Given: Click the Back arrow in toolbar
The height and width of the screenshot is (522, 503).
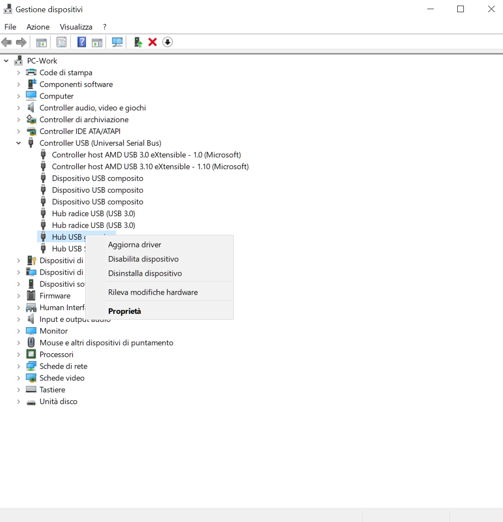Looking at the screenshot, I should tap(7, 42).
